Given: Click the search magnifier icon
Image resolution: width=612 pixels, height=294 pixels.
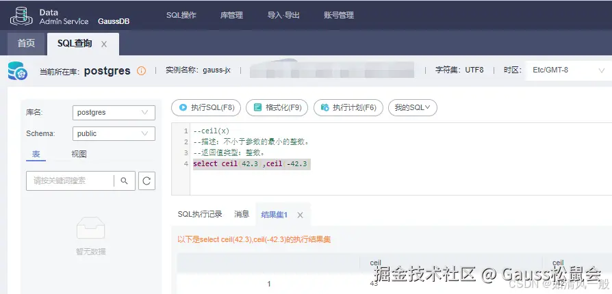Looking at the screenshot, I should coord(124,181).
